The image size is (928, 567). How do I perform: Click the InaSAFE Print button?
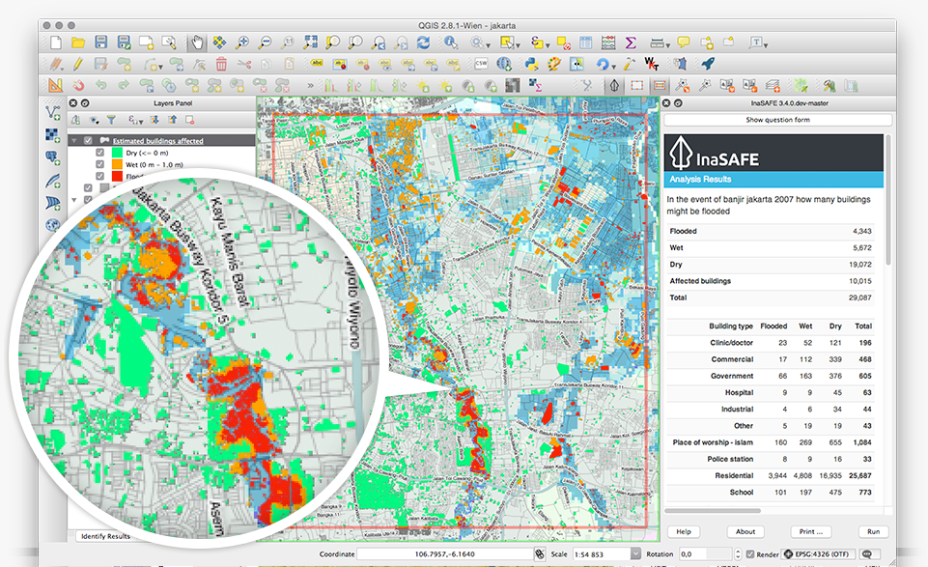tap(811, 531)
